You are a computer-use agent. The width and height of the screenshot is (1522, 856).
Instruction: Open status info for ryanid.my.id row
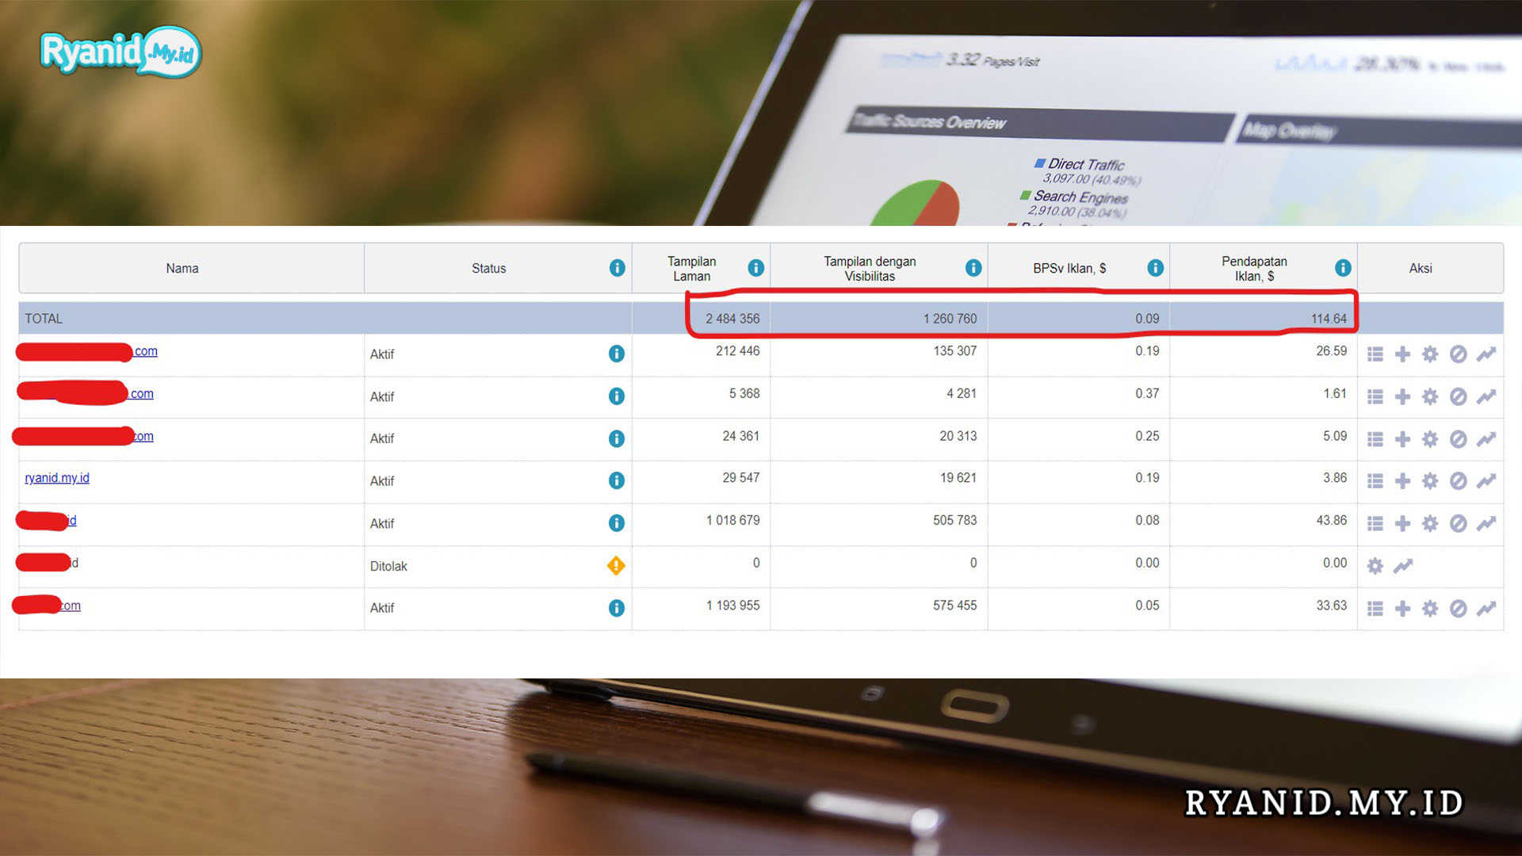616,480
